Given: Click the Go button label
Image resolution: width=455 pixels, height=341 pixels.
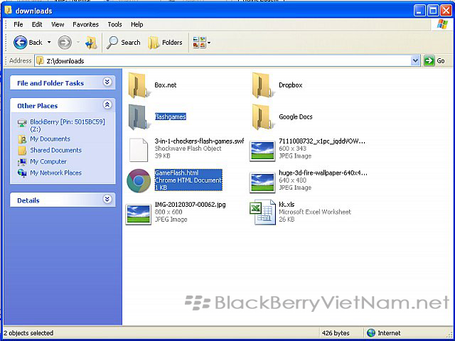Looking at the screenshot, I should tap(441, 61).
